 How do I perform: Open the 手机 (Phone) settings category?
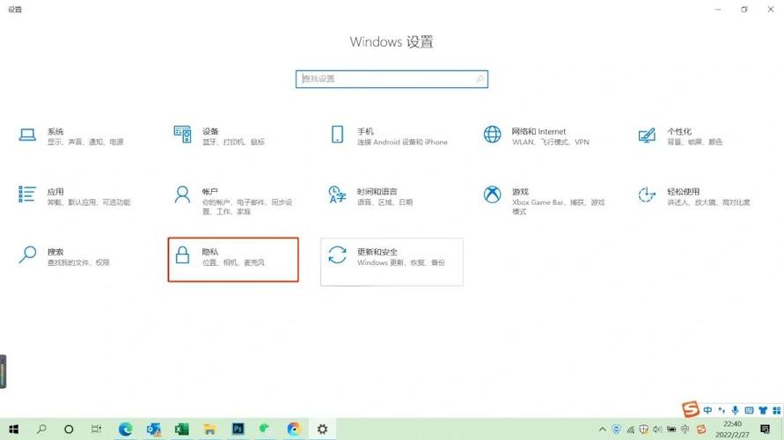click(390, 136)
